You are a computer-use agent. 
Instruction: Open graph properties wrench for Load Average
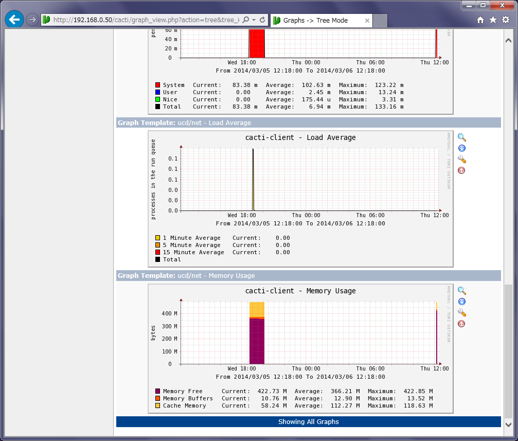tap(461, 160)
